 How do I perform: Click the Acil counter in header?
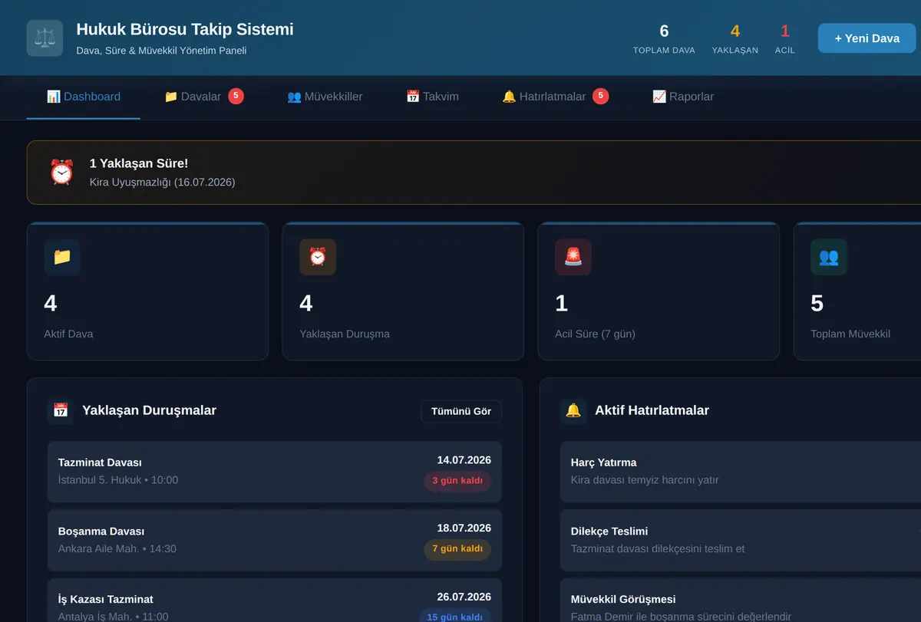(x=785, y=39)
